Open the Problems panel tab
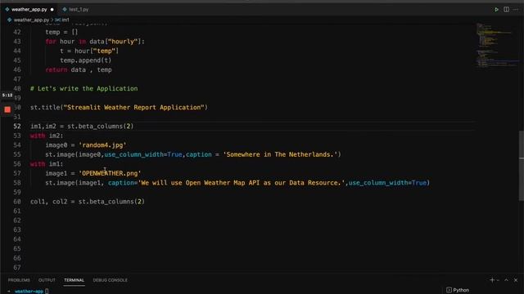 pyautogui.click(x=19, y=280)
